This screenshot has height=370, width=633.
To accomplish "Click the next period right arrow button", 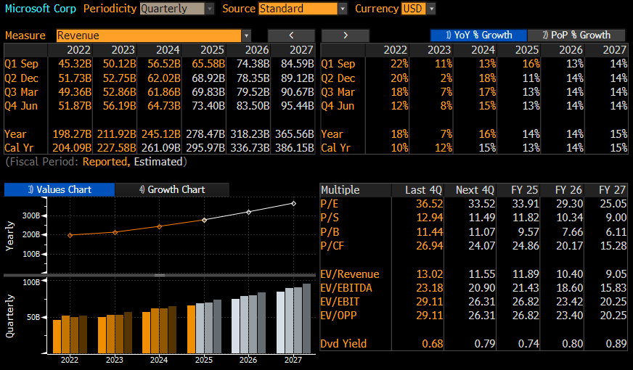I will pos(346,35).
